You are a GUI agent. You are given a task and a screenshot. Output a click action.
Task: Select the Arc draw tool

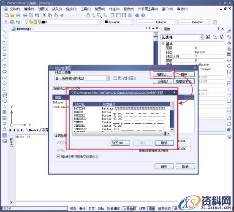click(x=5, y=60)
